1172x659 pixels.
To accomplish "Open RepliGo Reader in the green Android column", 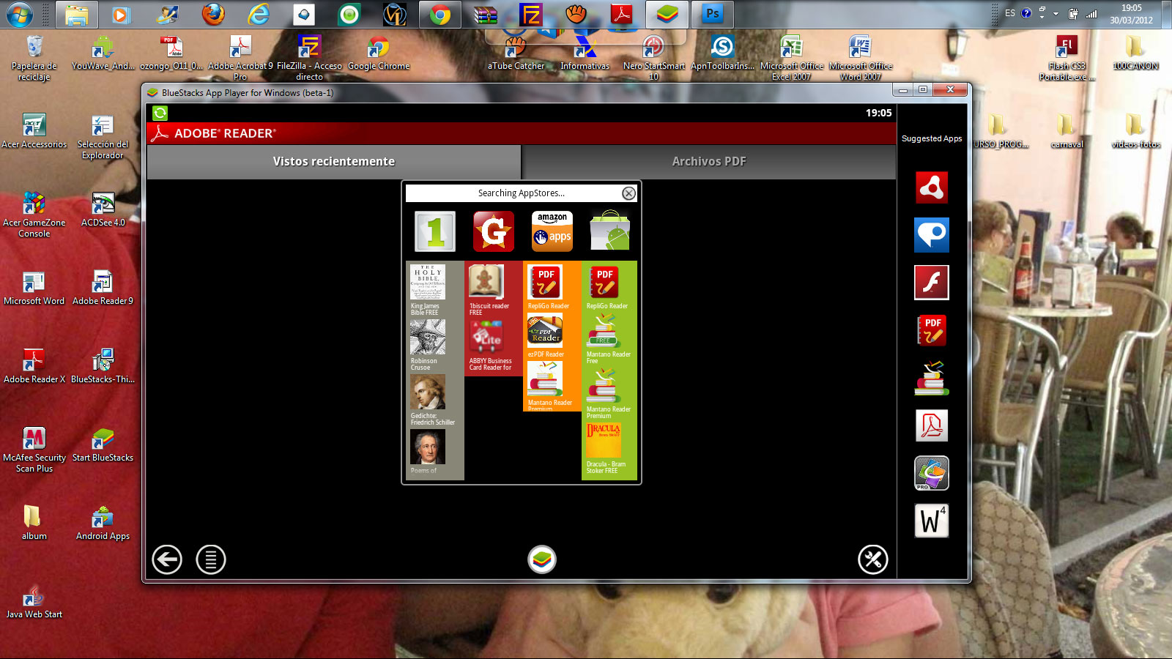I will click(607, 287).
